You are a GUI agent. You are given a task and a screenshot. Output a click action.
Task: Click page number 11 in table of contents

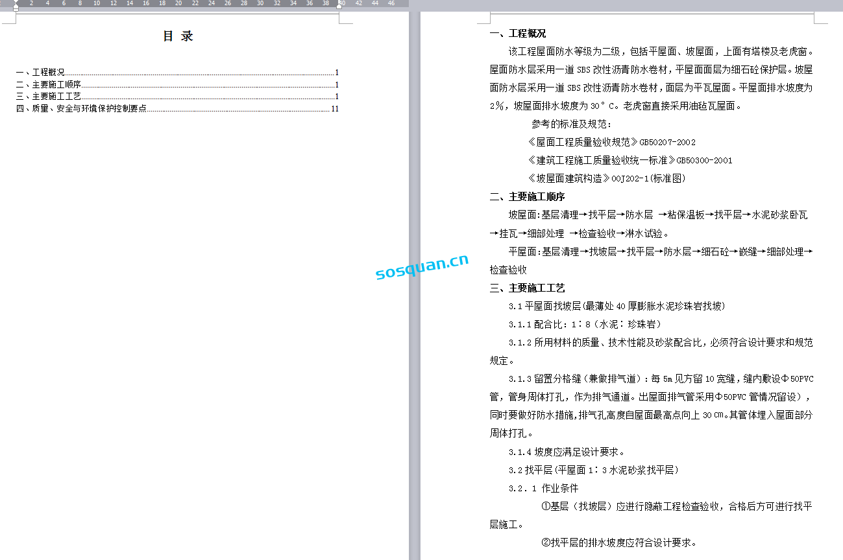pyautogui.click(x=335, y=109)
